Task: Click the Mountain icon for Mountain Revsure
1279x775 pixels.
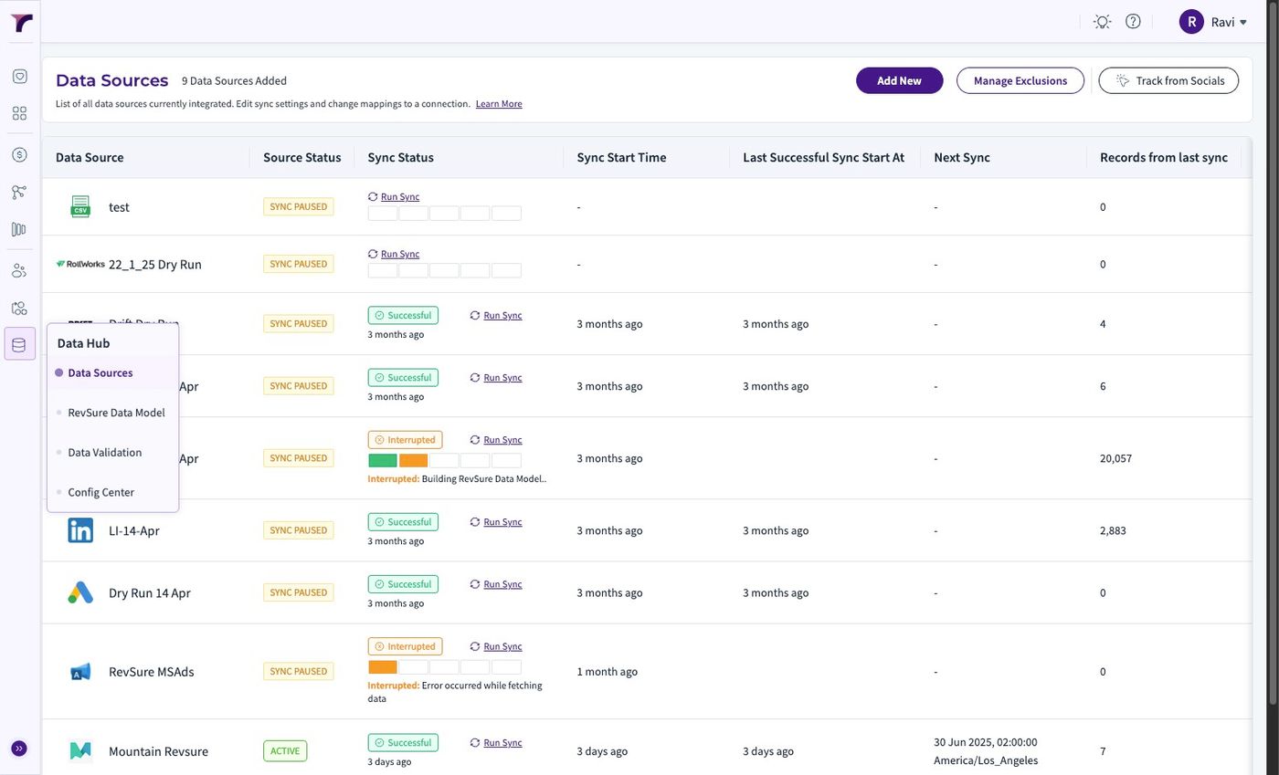Action: 80,751
